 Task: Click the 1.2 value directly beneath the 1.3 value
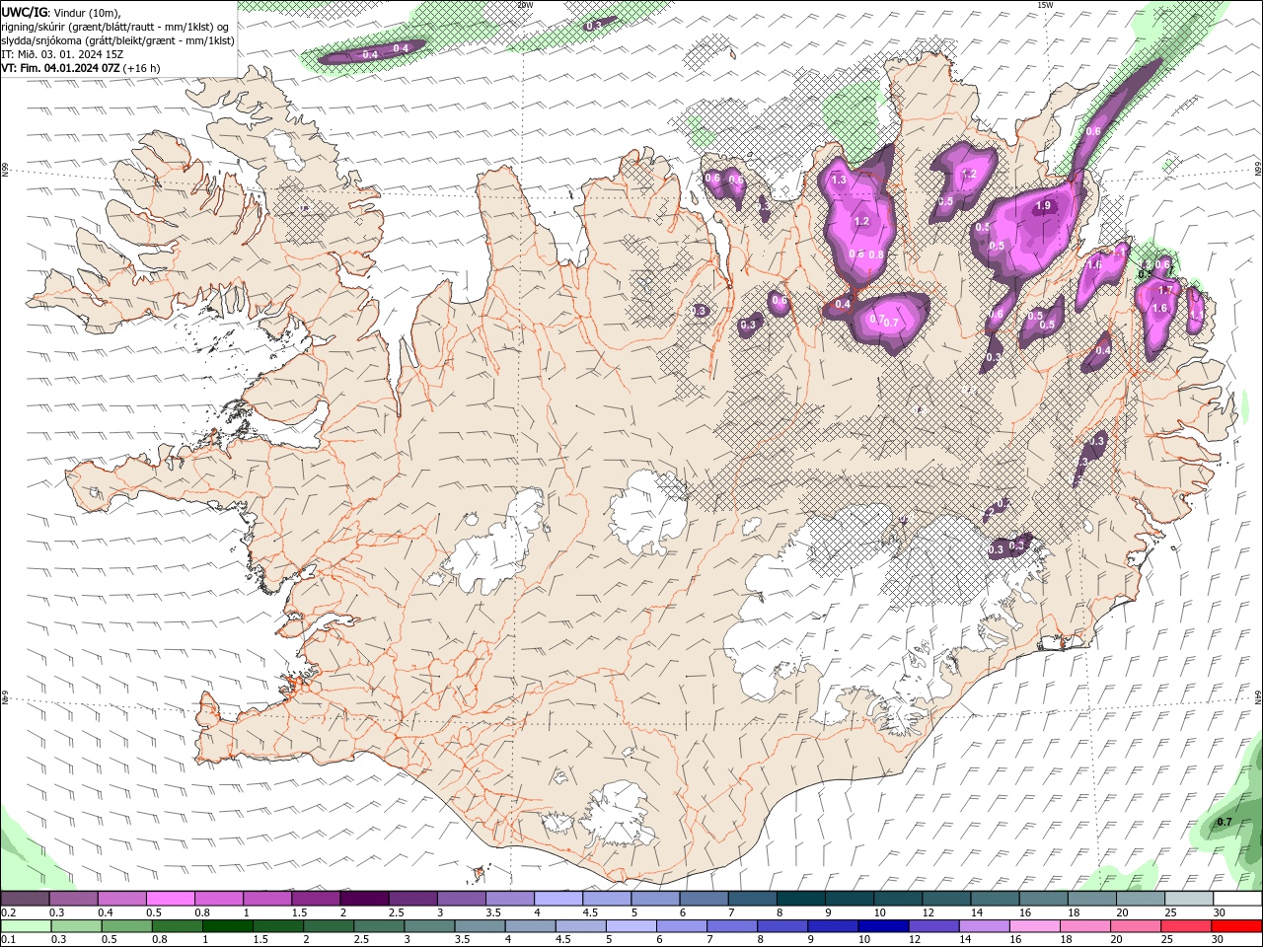tap(861, 221)
